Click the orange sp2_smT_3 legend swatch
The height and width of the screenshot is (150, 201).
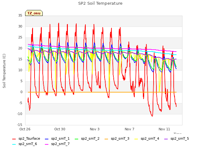pos(106,139)
